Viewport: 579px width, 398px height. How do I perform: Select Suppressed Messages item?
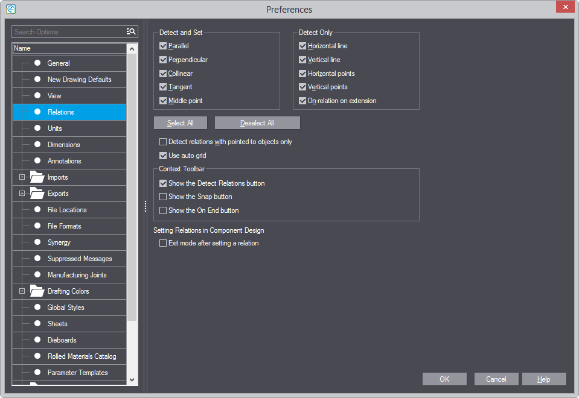(69, 259)
